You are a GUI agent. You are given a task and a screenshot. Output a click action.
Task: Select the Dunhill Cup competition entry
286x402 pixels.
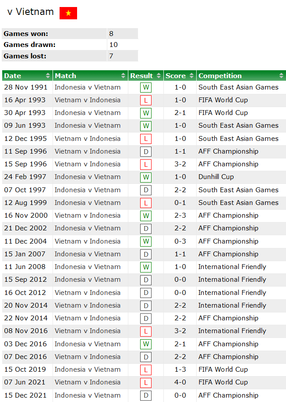coord(216,177)
